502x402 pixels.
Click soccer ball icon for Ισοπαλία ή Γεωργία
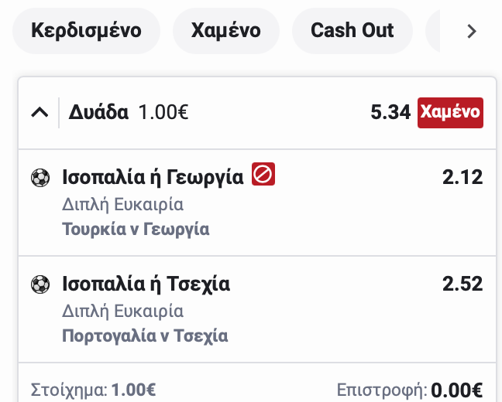click(40, 178)
